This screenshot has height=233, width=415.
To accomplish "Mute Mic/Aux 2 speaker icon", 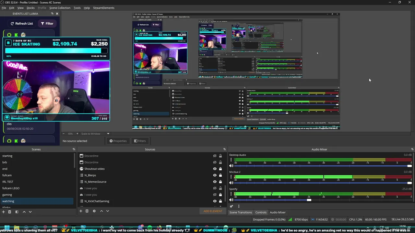I will point(231,183).
